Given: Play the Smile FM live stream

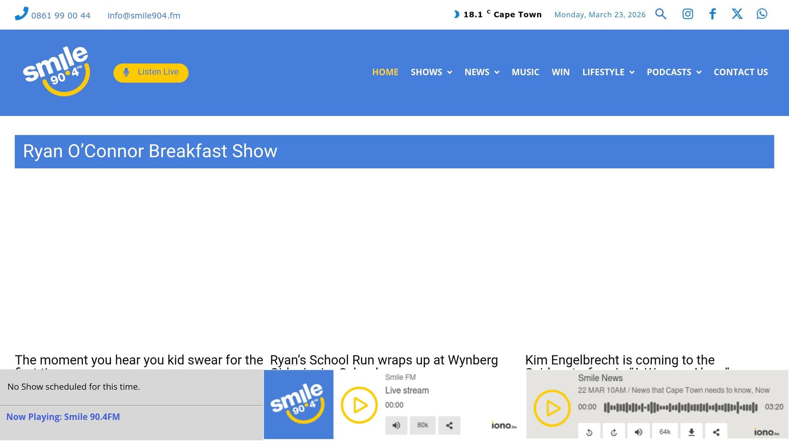Looking at the screenshot, I should 359,405.
